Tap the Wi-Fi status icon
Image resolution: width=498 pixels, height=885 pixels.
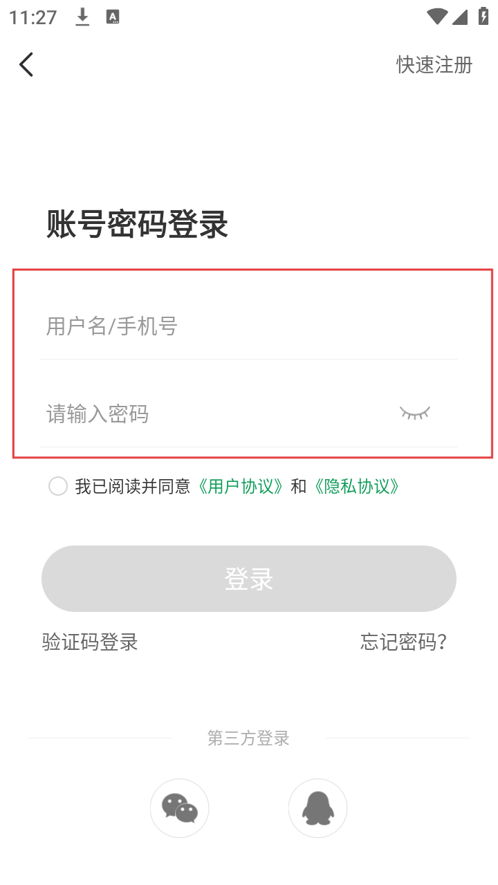point(436,17)
